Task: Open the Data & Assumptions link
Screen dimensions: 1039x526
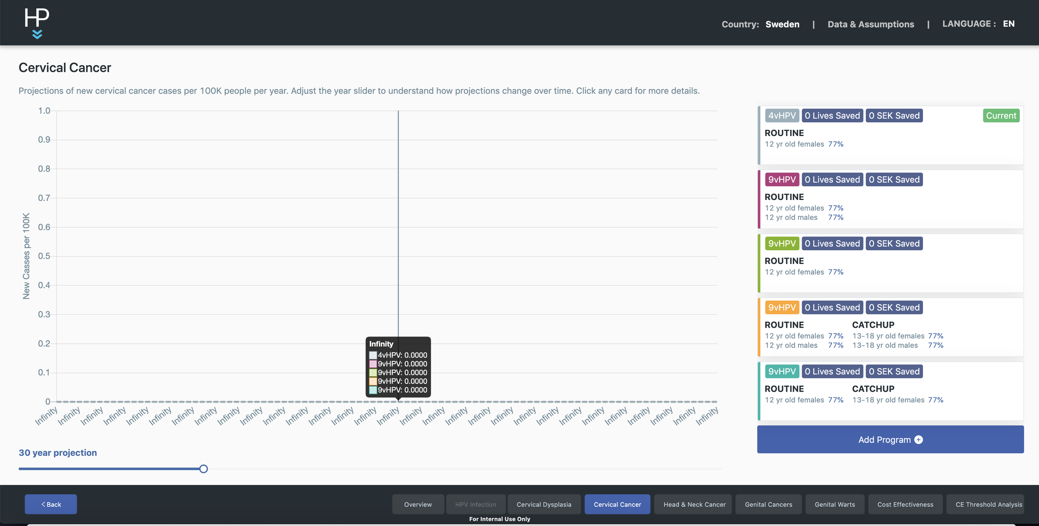Action: pos(871,24)
